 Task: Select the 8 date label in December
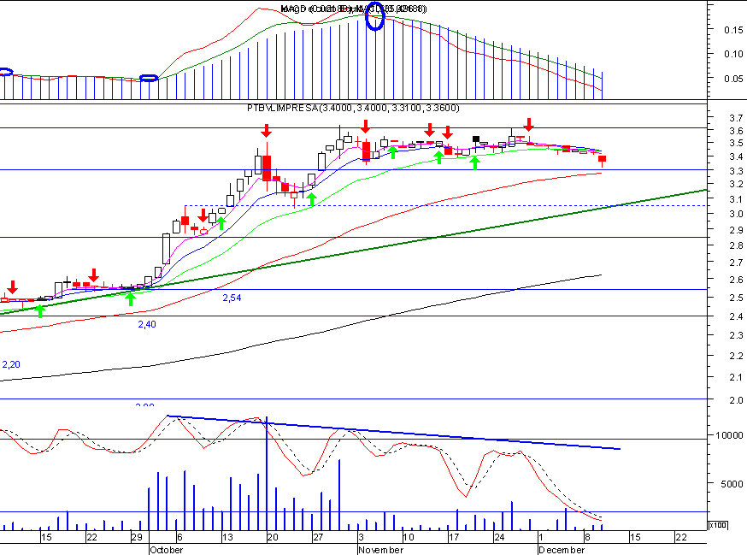pyautogui.click(x=587, y=537)
